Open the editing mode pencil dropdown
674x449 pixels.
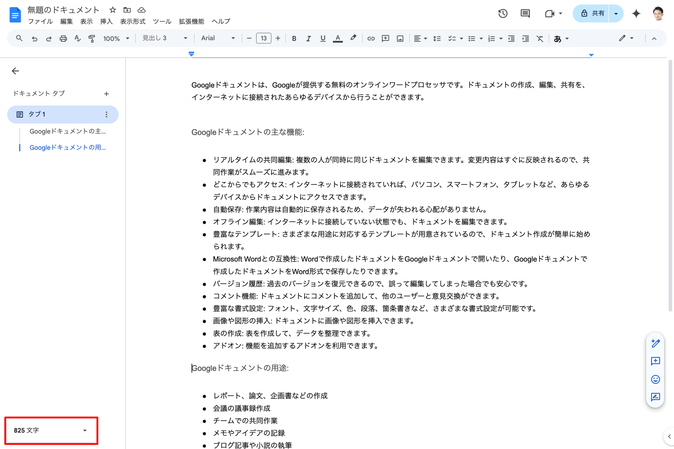[x=626, y=39]
